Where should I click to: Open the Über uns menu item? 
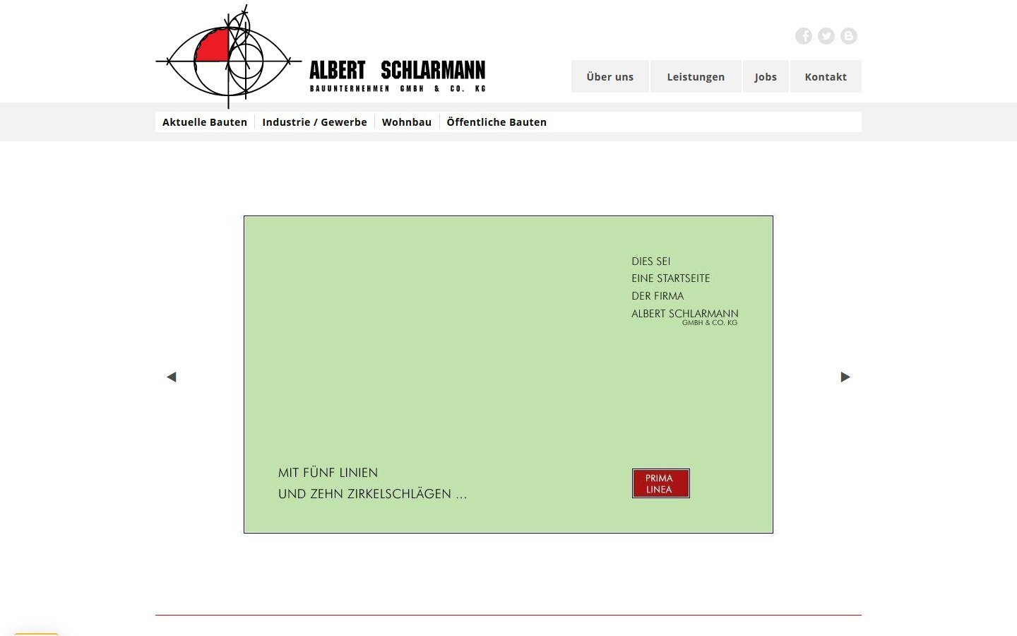click(609, 76)
